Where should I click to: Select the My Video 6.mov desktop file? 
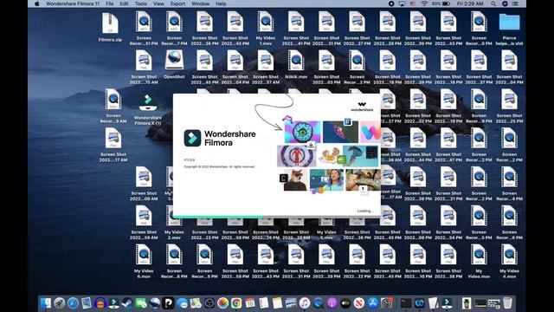pos(144,255)
